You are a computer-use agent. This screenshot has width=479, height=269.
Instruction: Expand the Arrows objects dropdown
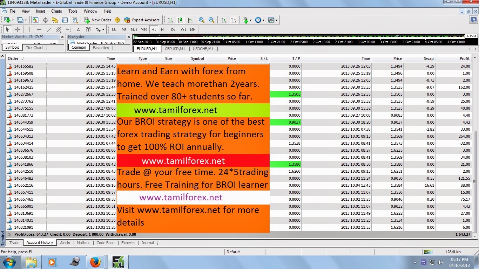(x=103, y=30)
